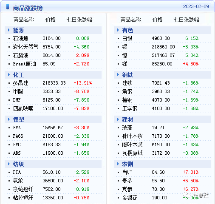Open the 建材 category heading
The height and width of the screenshot is (204, 215).
click(128, 119)
